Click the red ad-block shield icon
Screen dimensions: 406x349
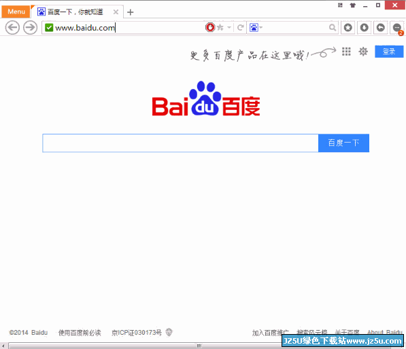210,27
